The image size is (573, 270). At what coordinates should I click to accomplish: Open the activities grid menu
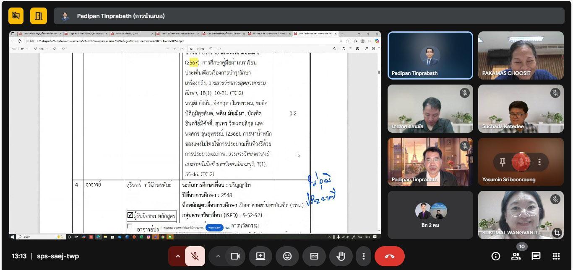pos(556,256)
